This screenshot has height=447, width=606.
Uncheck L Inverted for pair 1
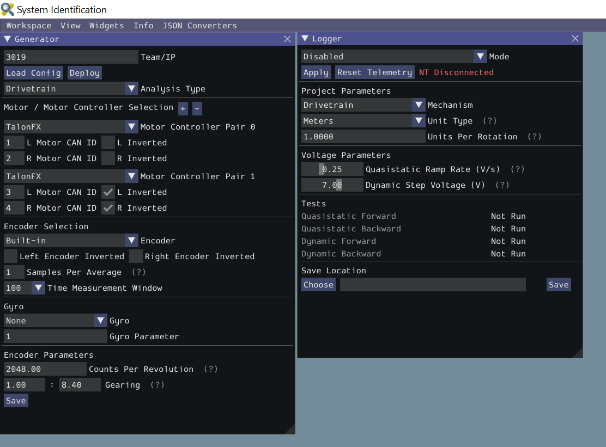point(108,192)
